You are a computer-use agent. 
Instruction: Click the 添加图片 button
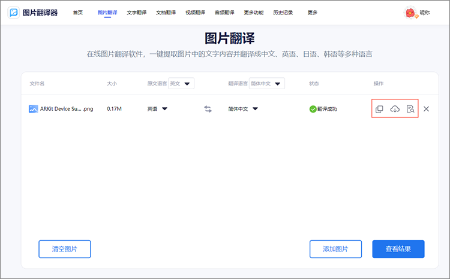pos(335,249)
